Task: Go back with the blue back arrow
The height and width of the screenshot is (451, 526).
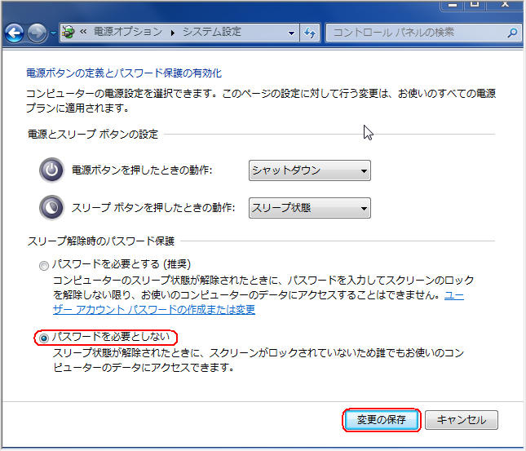Action: click(x=15, y=33)
